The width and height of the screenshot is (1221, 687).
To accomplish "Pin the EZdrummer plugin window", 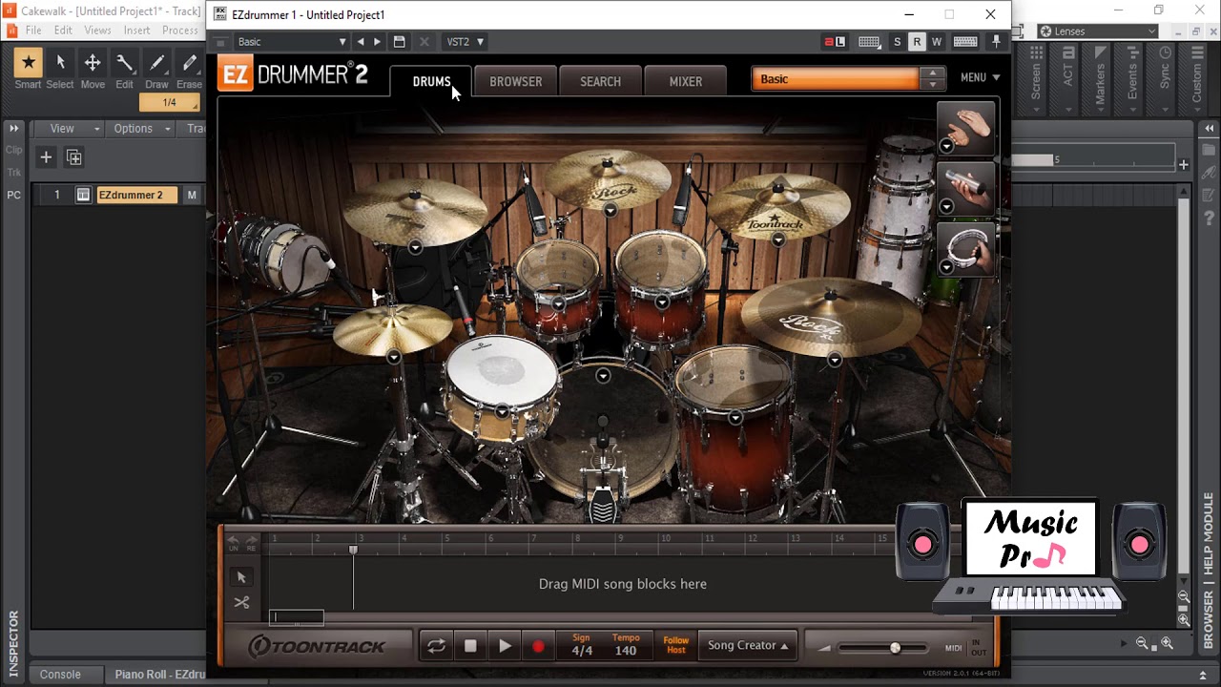I will 996,42.
